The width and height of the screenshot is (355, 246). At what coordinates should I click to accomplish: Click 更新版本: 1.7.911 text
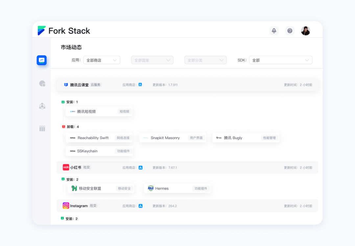(165, 85)
